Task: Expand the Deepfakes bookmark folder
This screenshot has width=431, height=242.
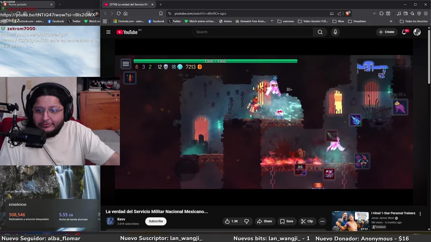Action: 357,21
